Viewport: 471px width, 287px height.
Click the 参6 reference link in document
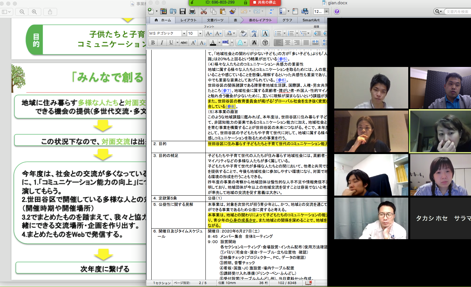pyautogui.click(x=281, y=80)
